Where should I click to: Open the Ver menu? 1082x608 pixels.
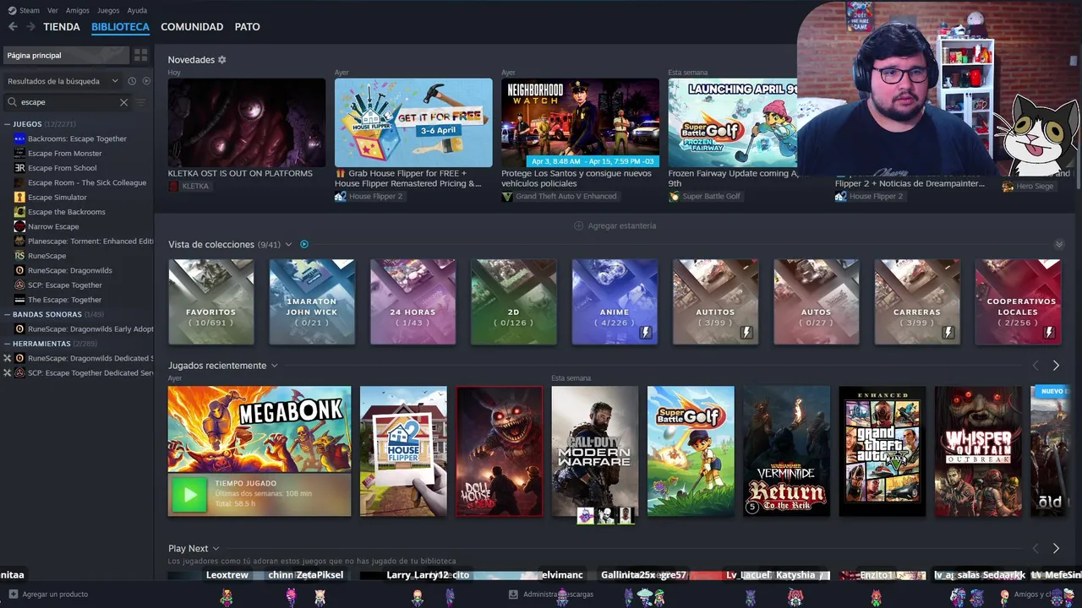click(53, 10)
